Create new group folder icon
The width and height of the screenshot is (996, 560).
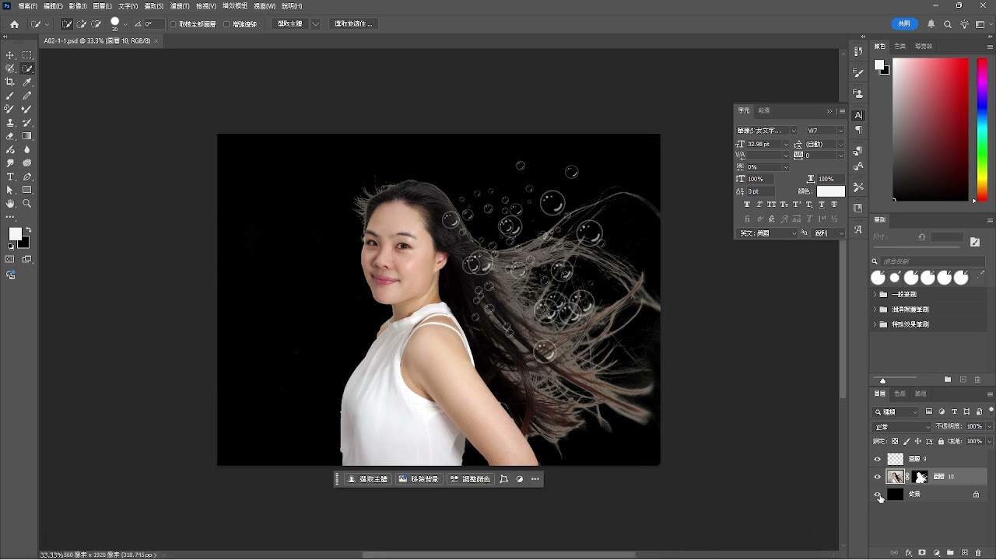(x=951, y=553)
